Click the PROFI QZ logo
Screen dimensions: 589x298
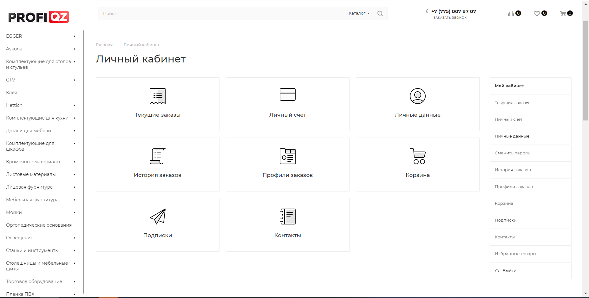(x=38, y=17)
